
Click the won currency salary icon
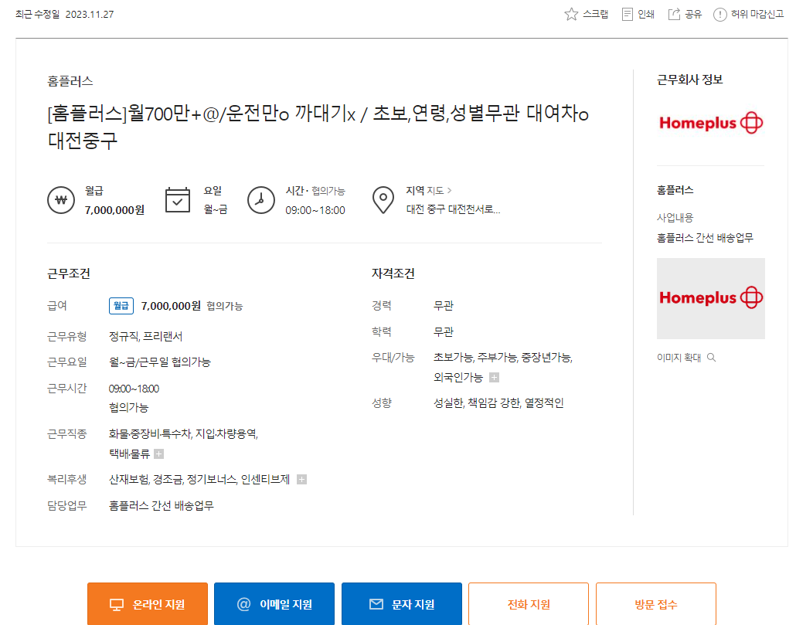click(x=61, y=200)
